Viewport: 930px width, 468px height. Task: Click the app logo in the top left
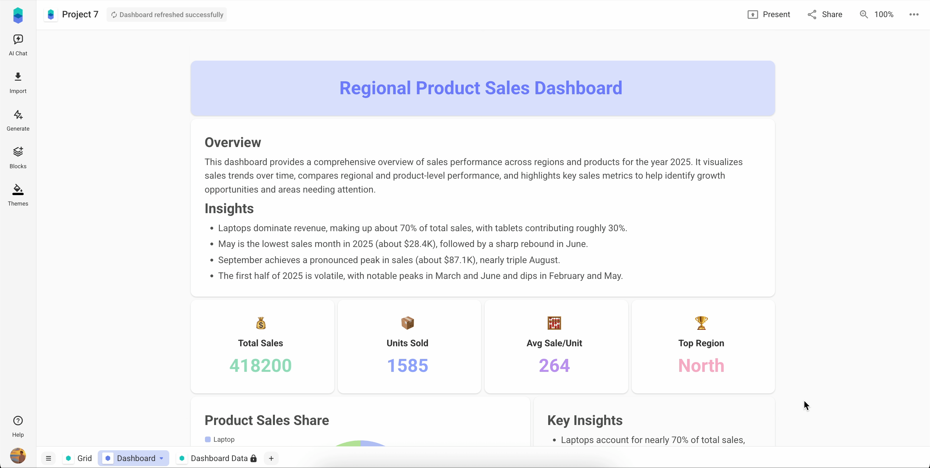click(18, 15)
